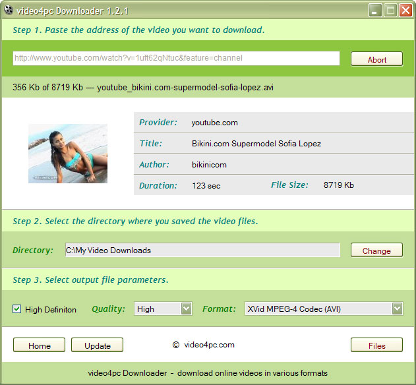The height and width of the screenshot is (385, 416).
Task: Check for Update button
Action: (98, 345)
